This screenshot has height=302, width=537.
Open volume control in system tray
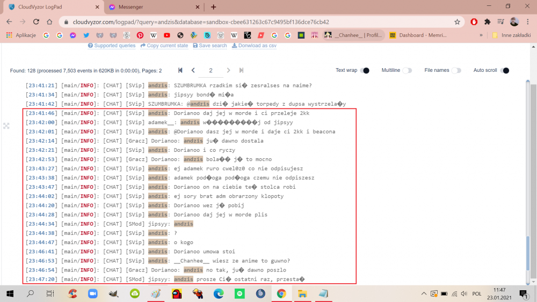point(464,293)
